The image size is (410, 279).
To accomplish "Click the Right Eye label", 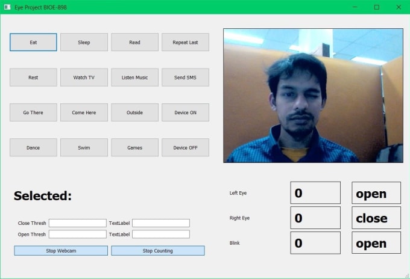I will (x=239, y=218).
